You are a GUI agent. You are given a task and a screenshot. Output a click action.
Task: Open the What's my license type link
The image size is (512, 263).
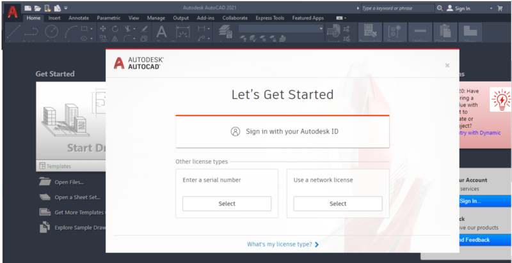(283, 244)
